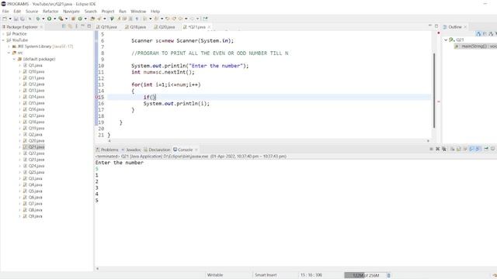Place cursor on line 16 println(i) code
497x279 pixels.
click(x=176, y=103)
